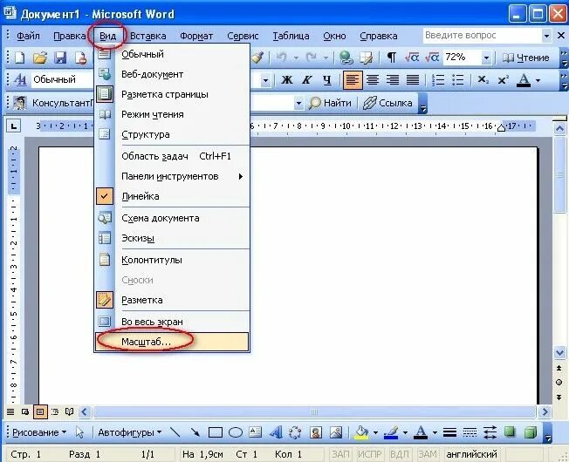Toggle left text alignment
The width and height of the screenshot is (569, 462).
(352, 79)
